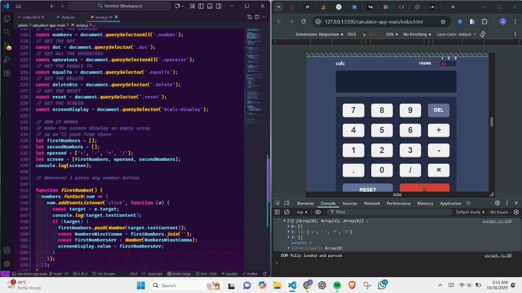522x293 pixels.
Task: Open the top context dropdown in console
Action: (302, 212)
